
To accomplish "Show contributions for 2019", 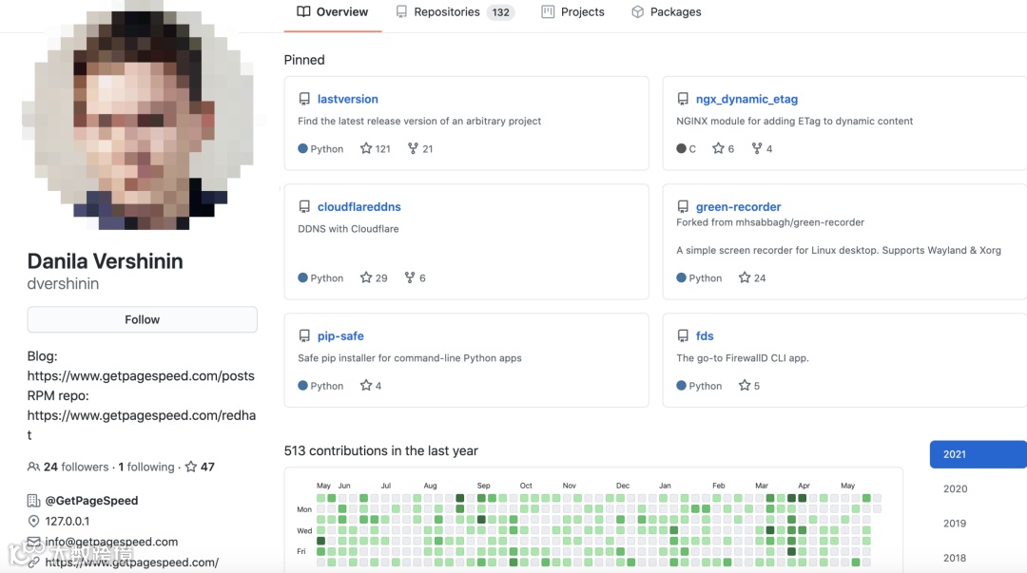I will point(955,524).
